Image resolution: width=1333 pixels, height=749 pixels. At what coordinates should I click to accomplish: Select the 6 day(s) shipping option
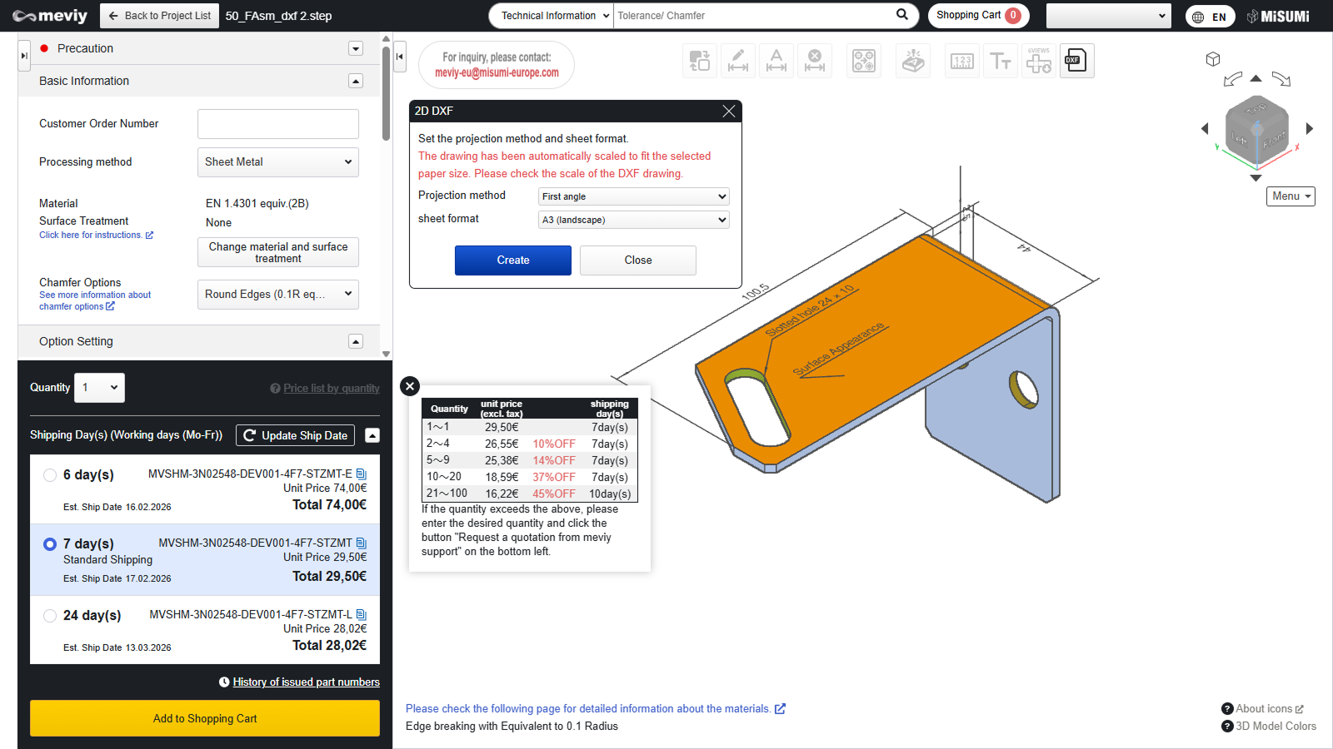[50, 475]
